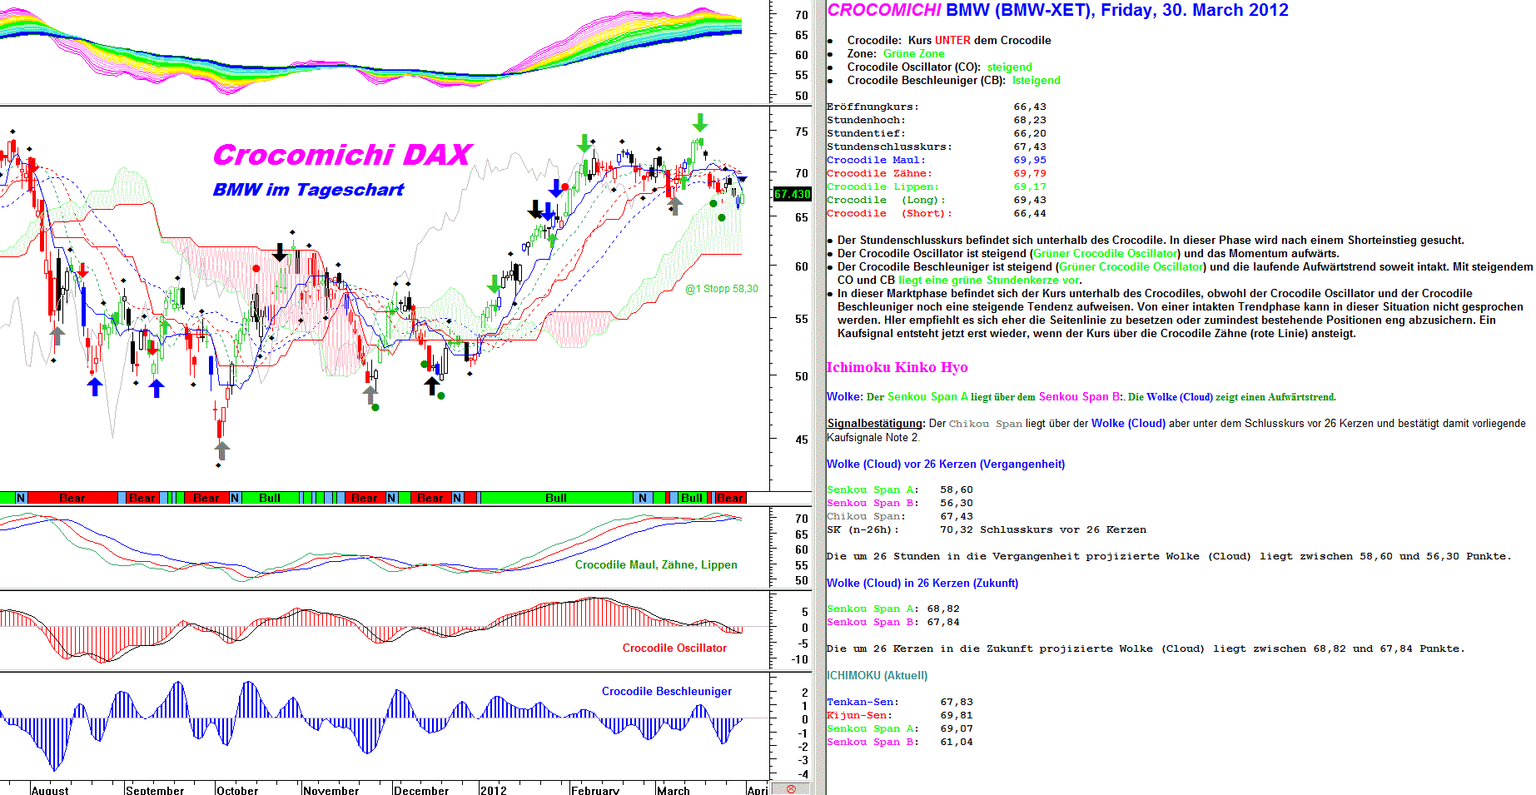1536x795 pixels.
Task: Click the blue down arrow beside February's red dot
Action: [555, 187]
